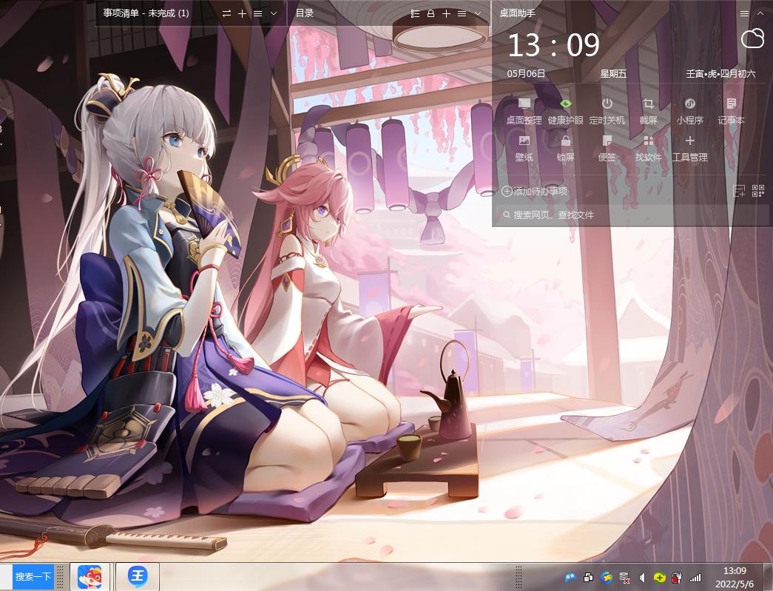The height and width of the screenshot is (591, 773).
Task: Open the blue 王 chat taskbar app
Action: (138, 577)
